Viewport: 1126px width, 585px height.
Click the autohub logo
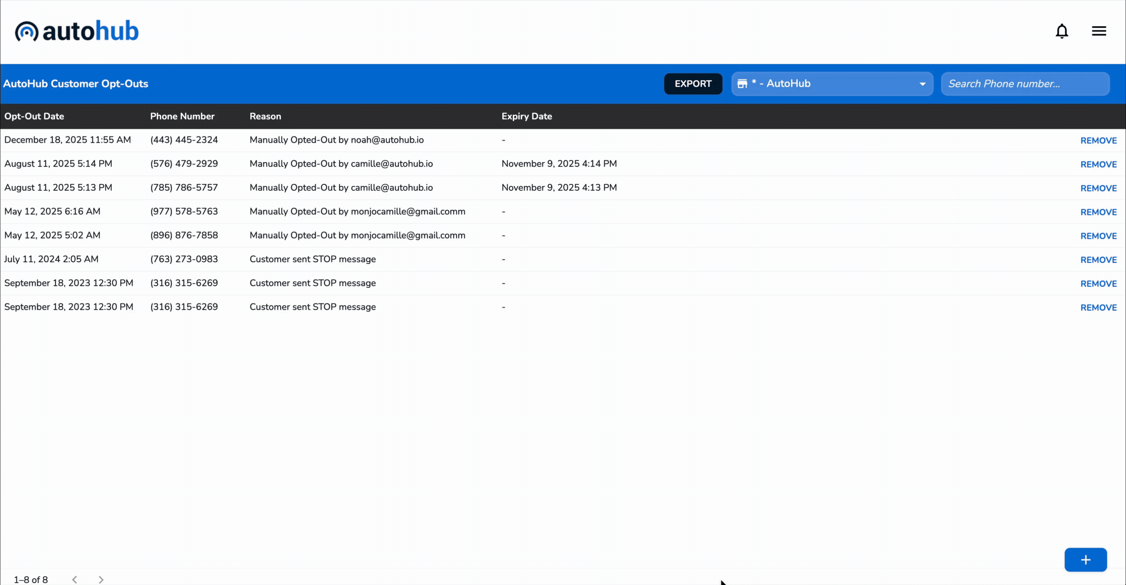click(x=77, y=31)
